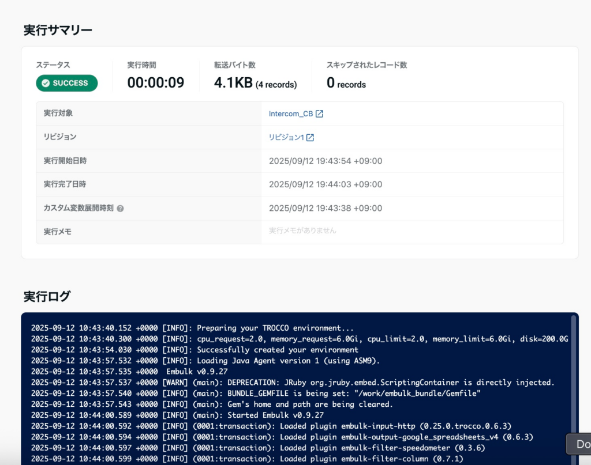
Task: Click the 実行開始日時 timestamp value
Action: coord(326,161)
